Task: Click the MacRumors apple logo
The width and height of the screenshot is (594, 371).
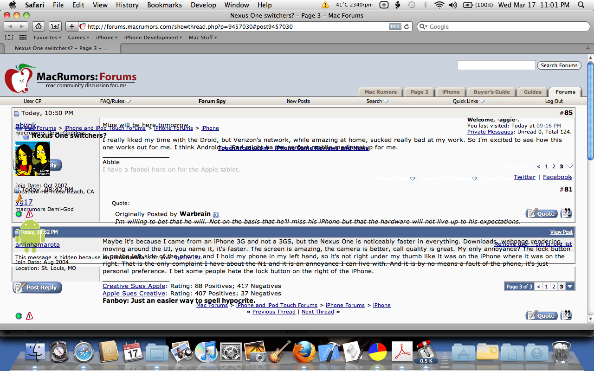Action: click(x=19, y=78)
